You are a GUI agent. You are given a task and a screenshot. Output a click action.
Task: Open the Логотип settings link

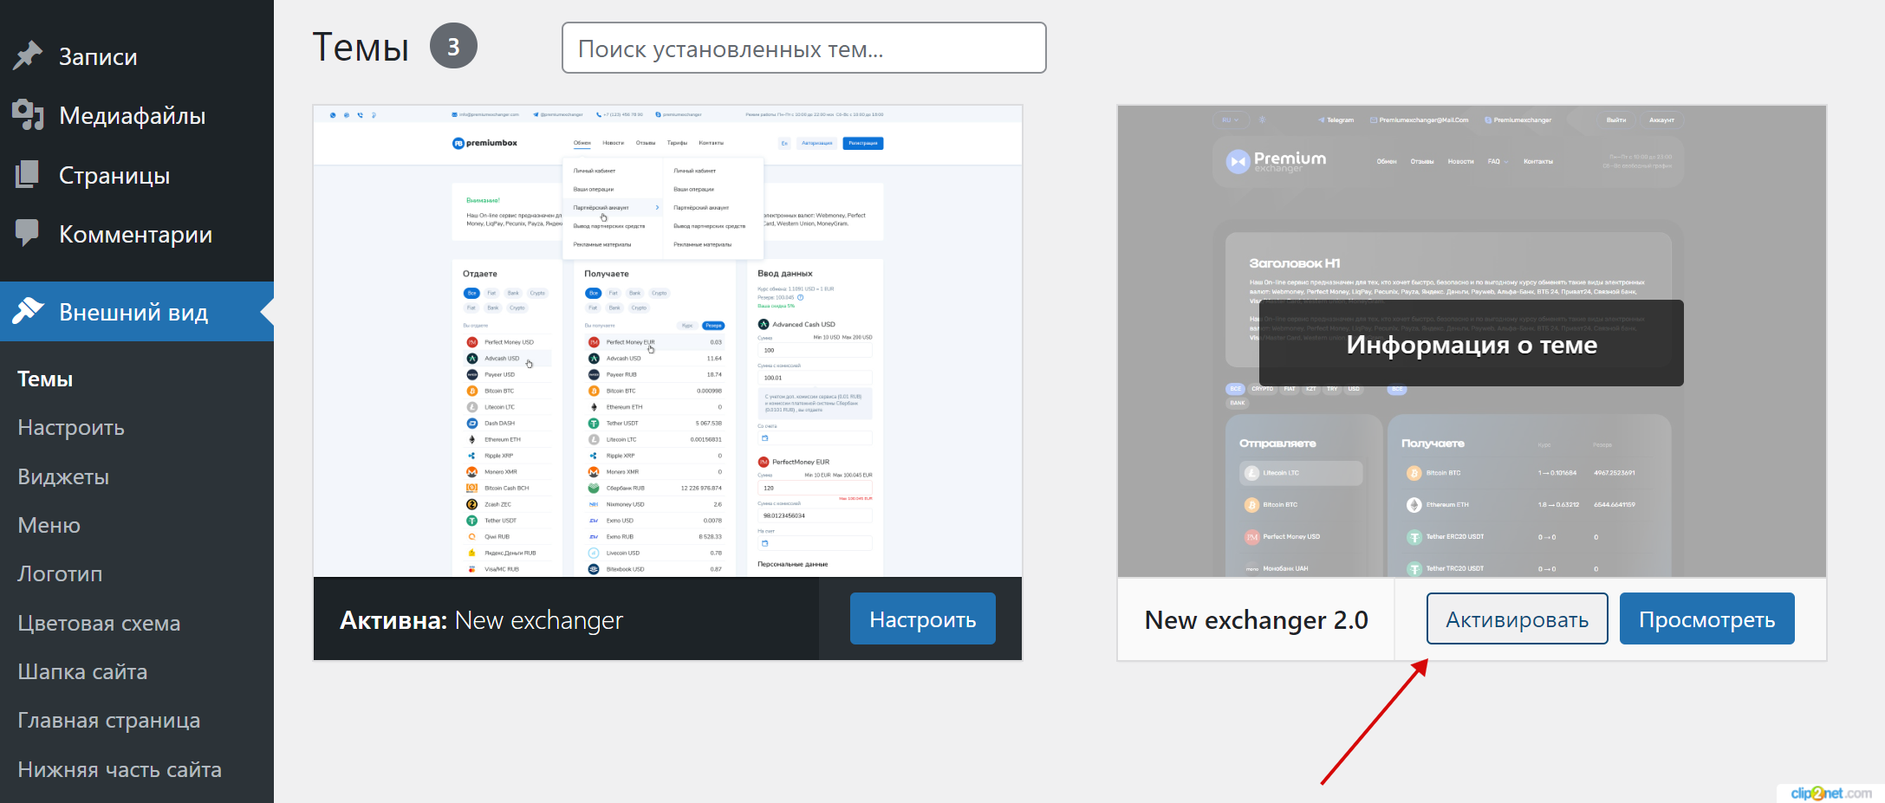pos(60,574)
